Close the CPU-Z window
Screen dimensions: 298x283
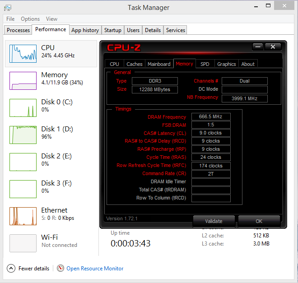coord(273,47)
